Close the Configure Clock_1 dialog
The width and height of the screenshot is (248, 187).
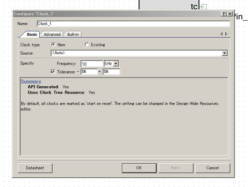pos(230,14)
